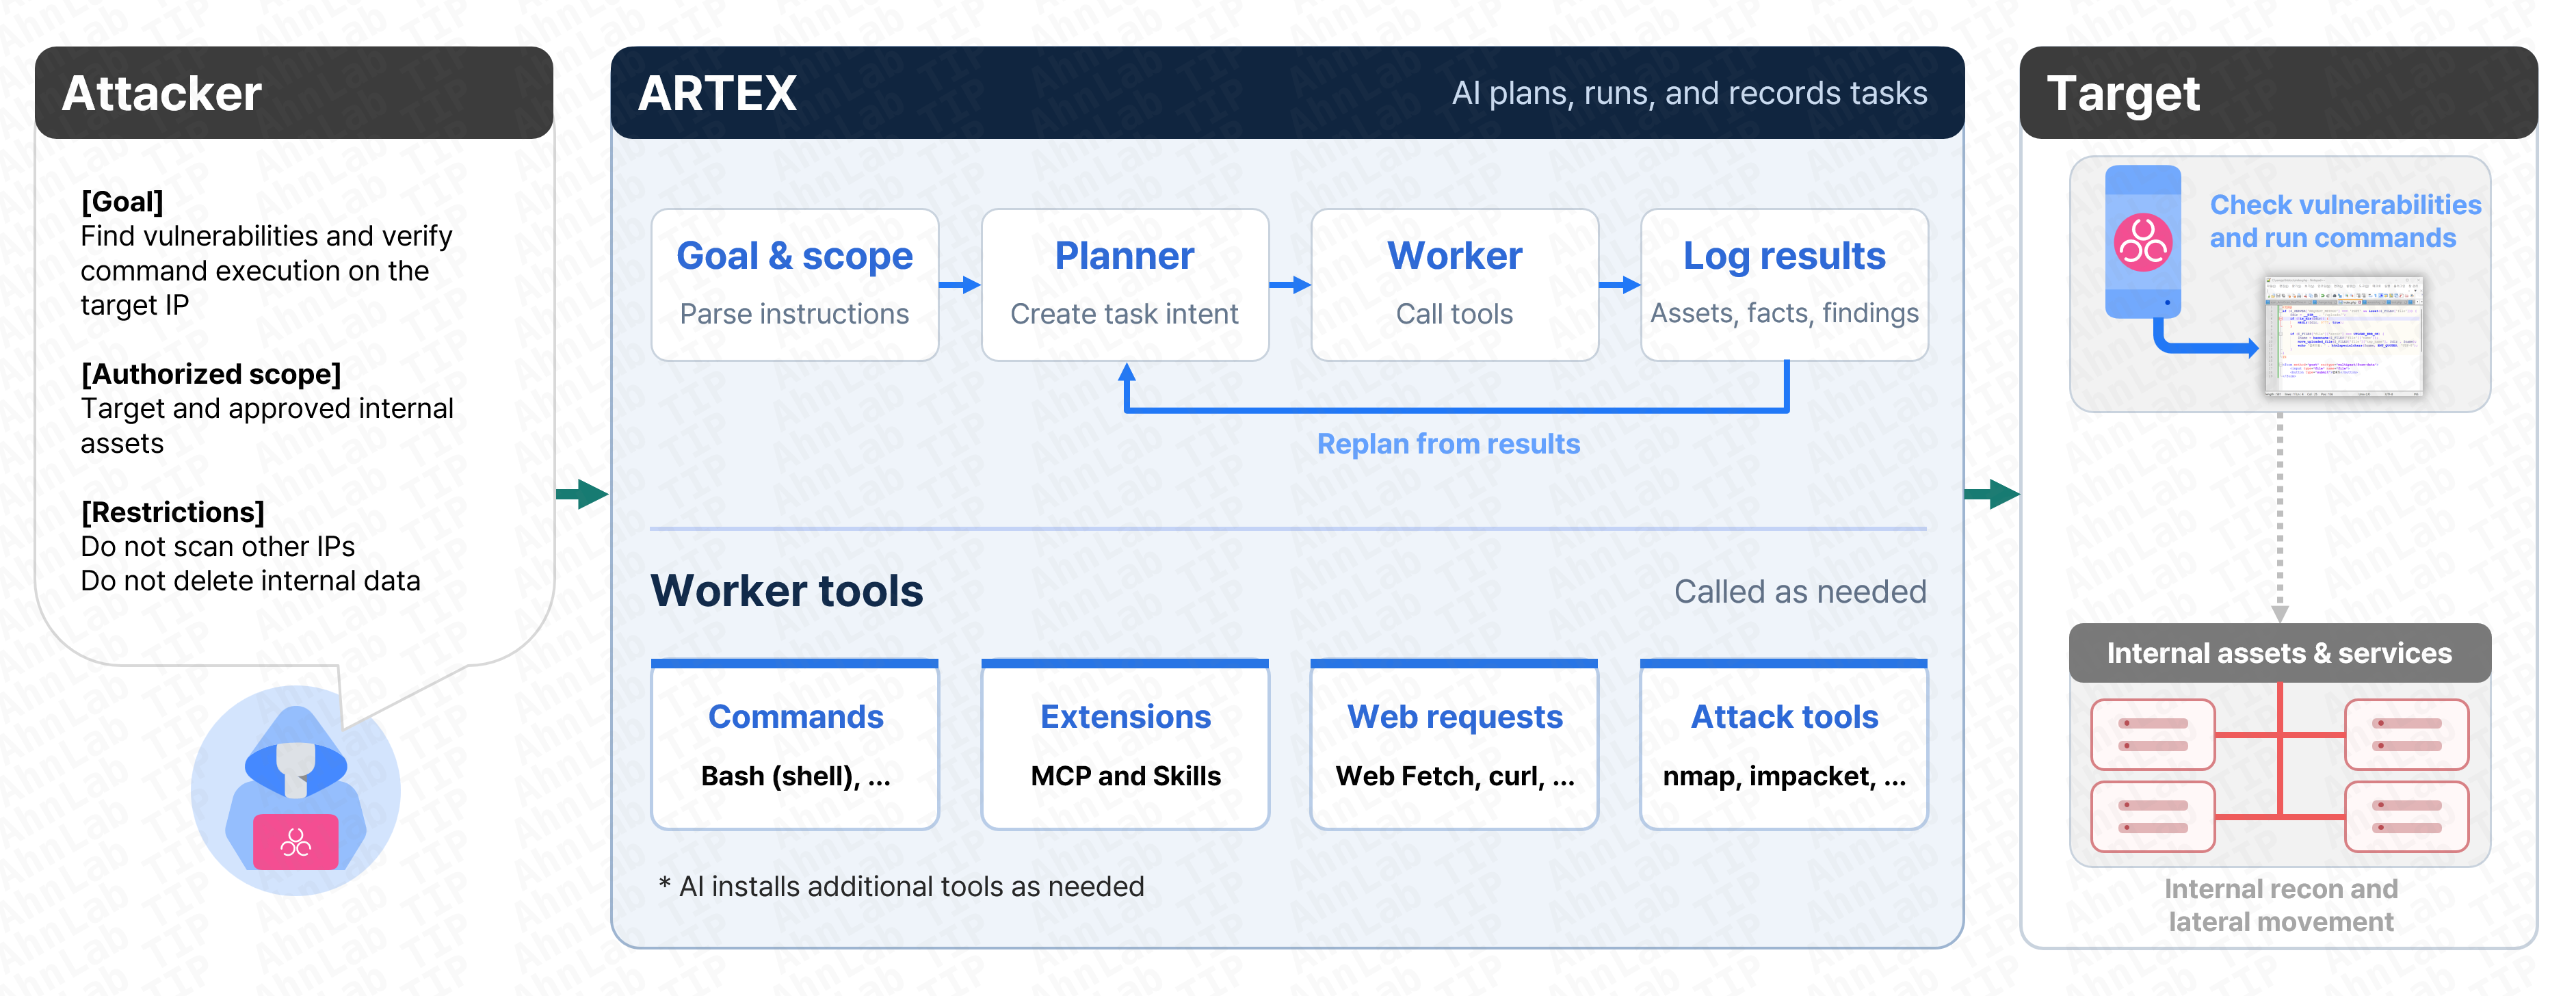The image size is (2576, 996).
Task: Click 'Parse instructions' subtitle
Action: [794, 314]
